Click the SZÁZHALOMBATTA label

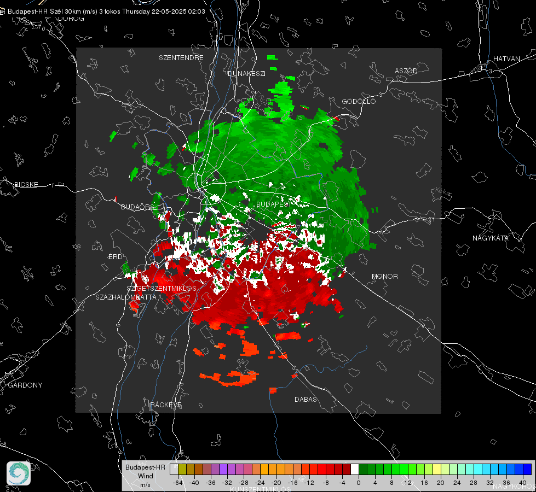[x=126, y=297]
